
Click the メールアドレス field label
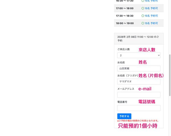126,89
